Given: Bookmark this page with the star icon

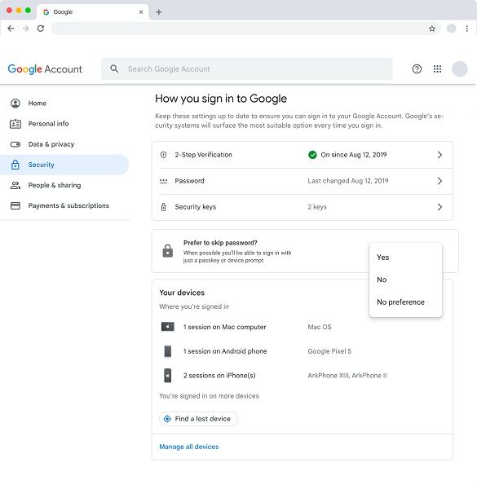Looking at the screenshot, I should click(x=432, y=29).
